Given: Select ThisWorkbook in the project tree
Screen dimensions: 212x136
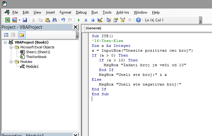Looking at the screenshot, I should [x=36, y=57].
